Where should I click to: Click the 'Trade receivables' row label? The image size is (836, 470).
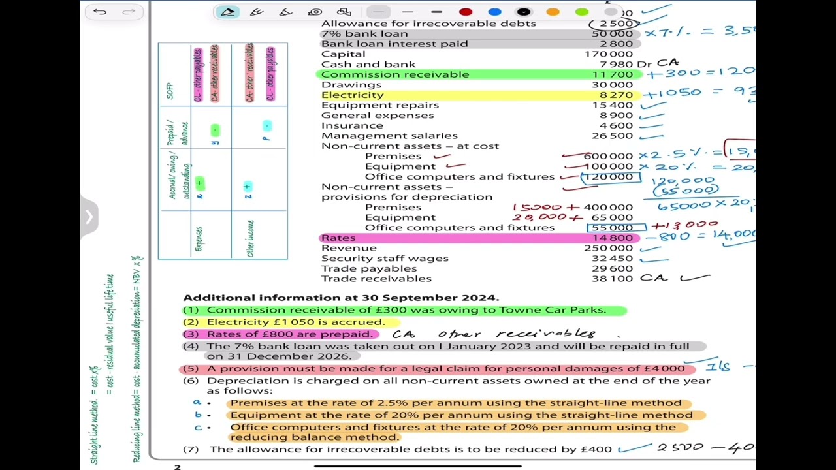[x=376, y=279]
